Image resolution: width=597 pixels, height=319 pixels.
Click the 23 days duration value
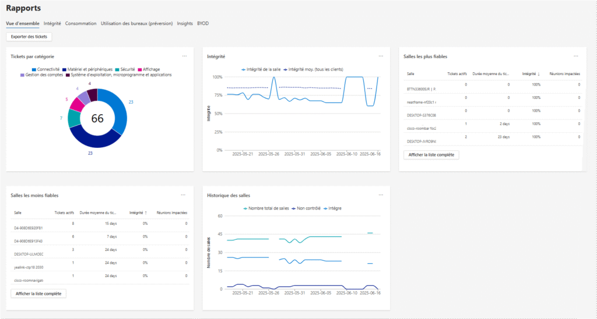click(x=503, y=137)
